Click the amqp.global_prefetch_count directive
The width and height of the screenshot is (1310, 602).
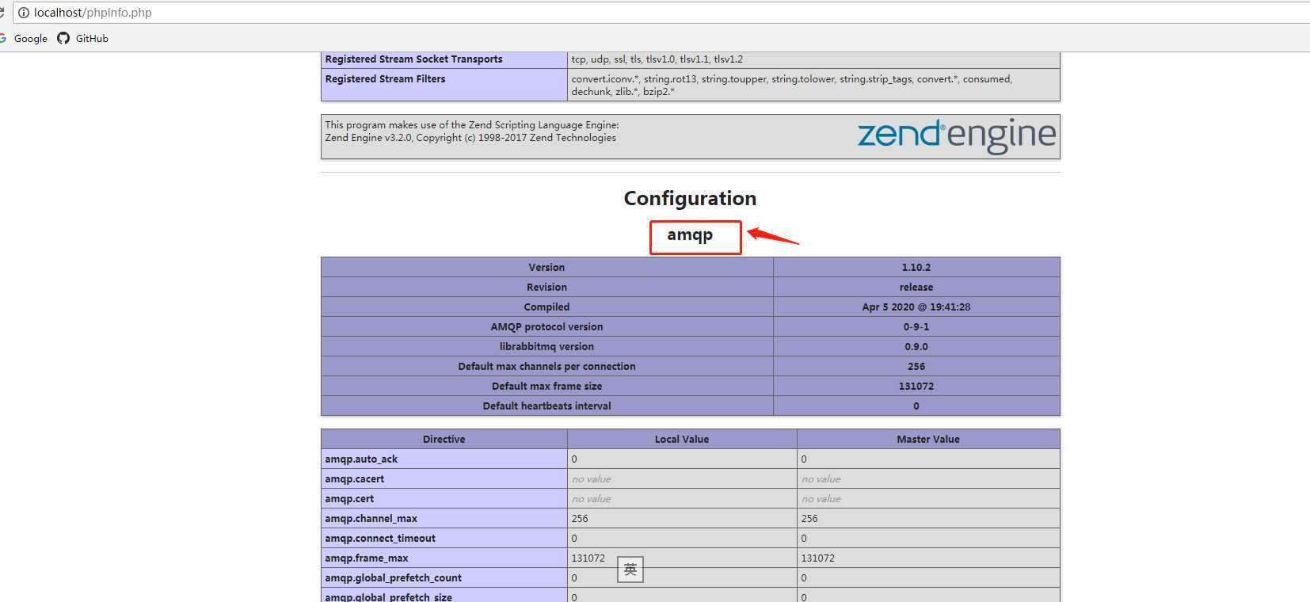393,577
